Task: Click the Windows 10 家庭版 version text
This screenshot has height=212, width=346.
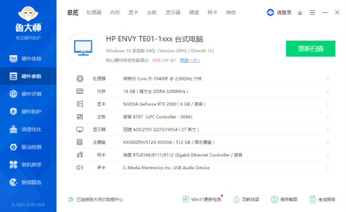Action: tap(160, 51)
